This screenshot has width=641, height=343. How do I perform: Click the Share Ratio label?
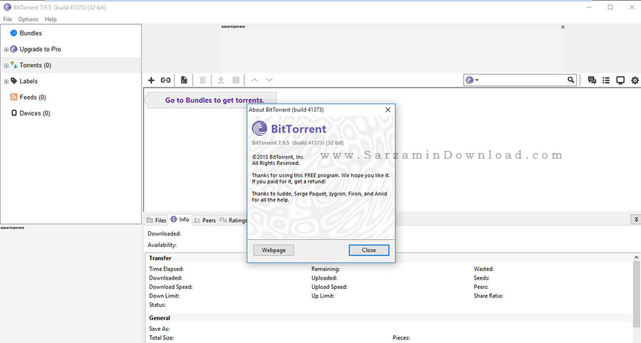coord(488,295)
